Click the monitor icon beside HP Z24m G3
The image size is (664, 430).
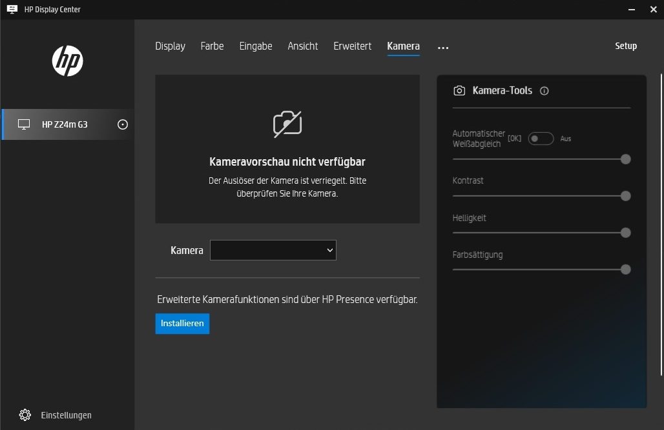click(24, 124)
